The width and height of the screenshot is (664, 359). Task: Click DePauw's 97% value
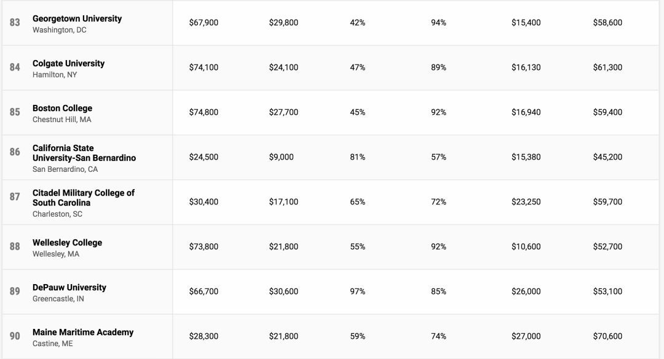coord(357,291)
